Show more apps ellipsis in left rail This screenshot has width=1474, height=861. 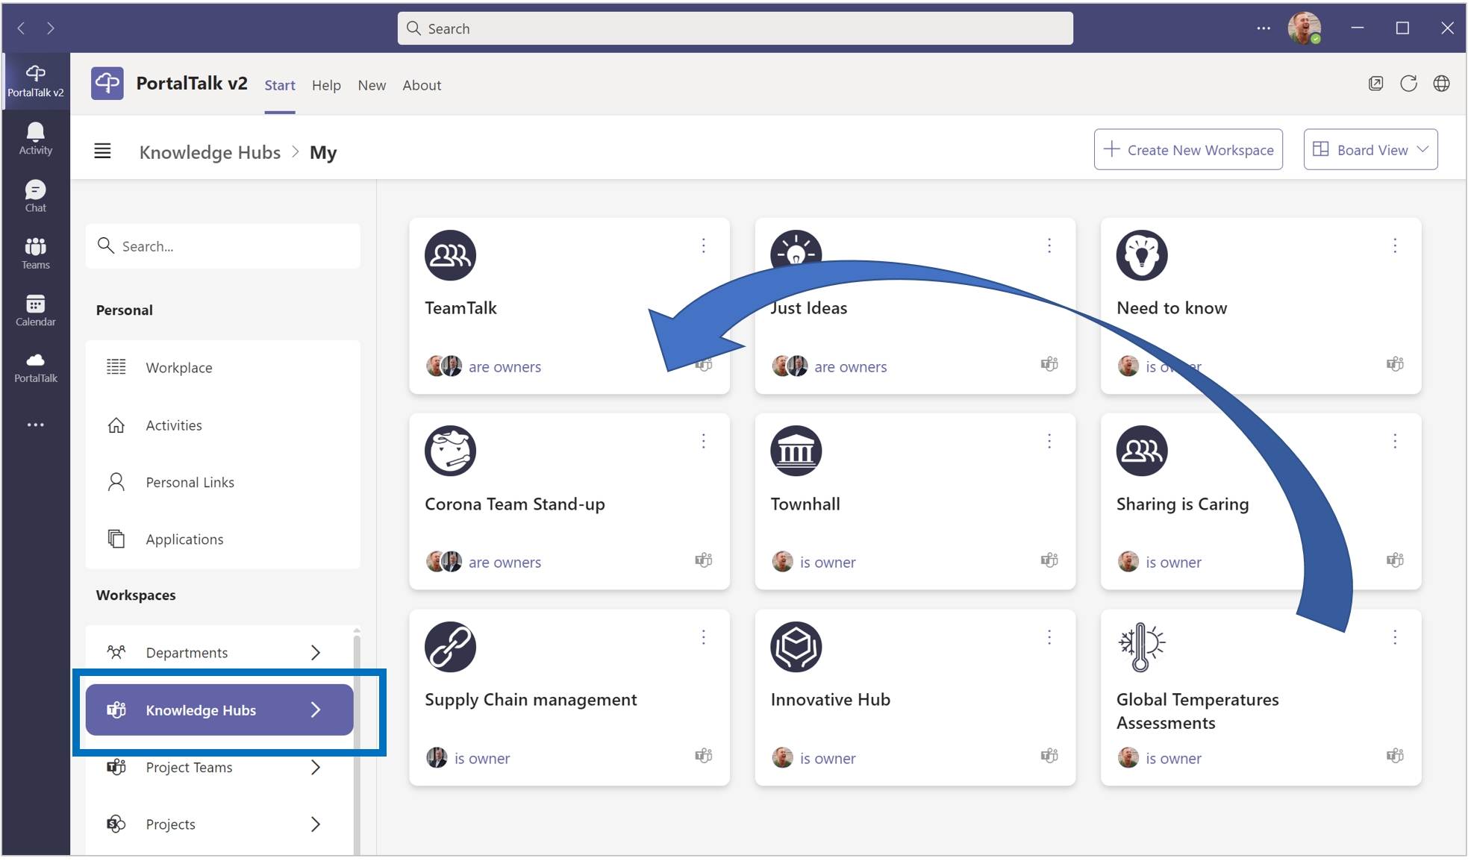(35, 425)
